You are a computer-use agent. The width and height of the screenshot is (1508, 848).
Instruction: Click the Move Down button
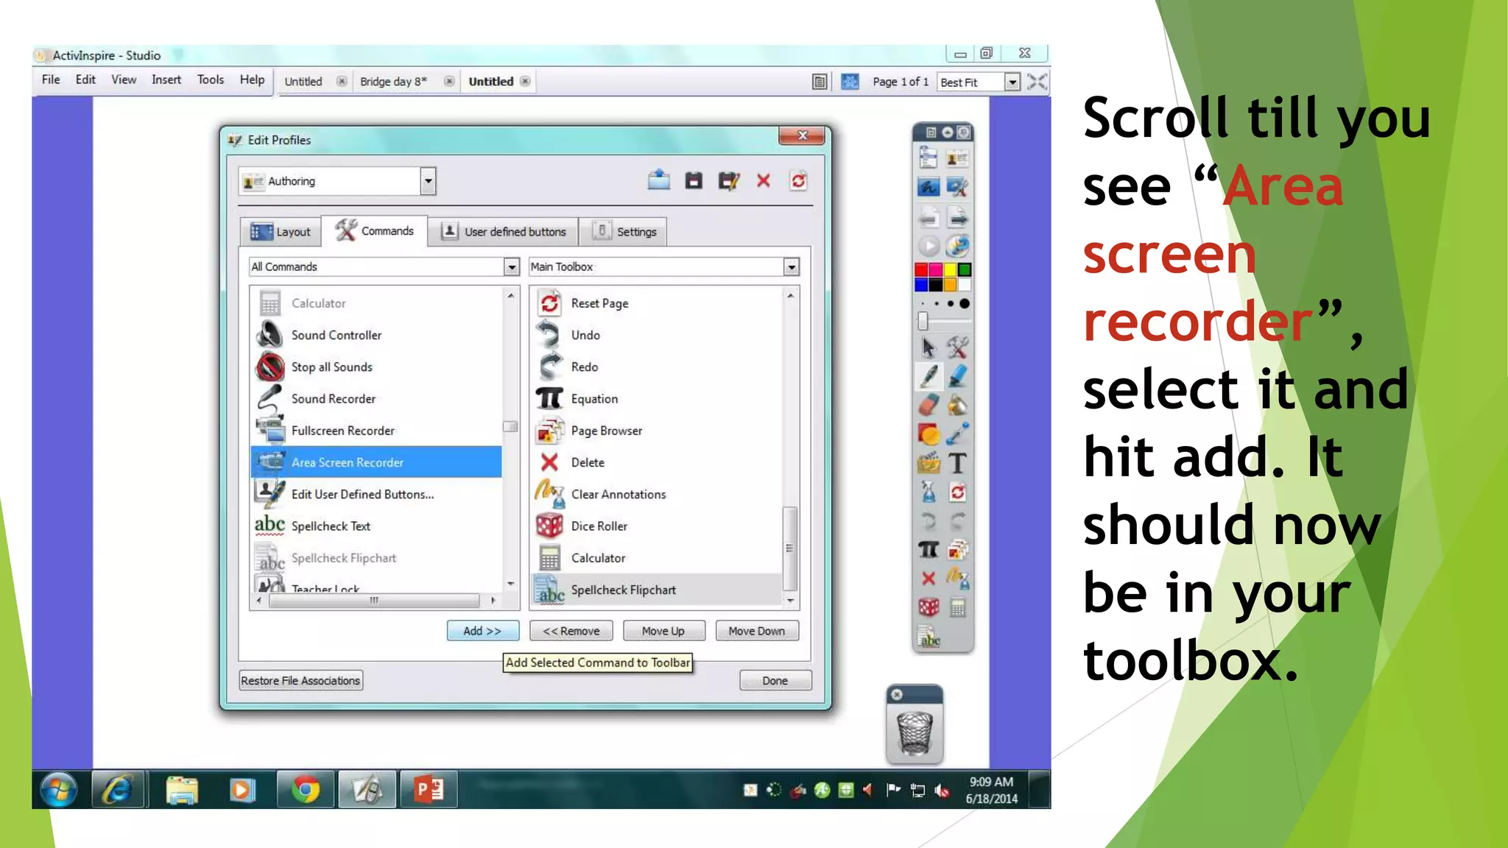click(757, 631)
